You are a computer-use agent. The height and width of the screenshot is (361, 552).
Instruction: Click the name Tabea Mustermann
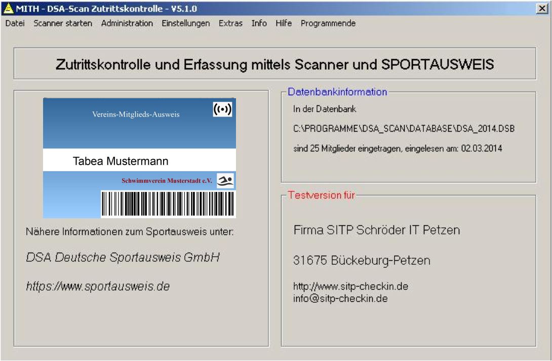(x=121, y=161)
